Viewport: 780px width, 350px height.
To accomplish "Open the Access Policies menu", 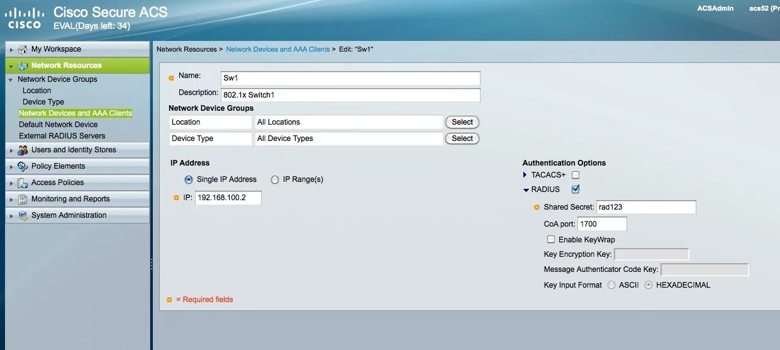I will pos(77,183).
